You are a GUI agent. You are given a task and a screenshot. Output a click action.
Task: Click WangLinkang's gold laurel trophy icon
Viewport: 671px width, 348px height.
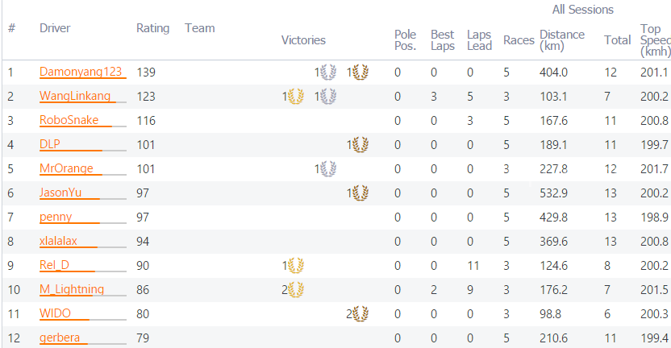[x=296, y=96]
